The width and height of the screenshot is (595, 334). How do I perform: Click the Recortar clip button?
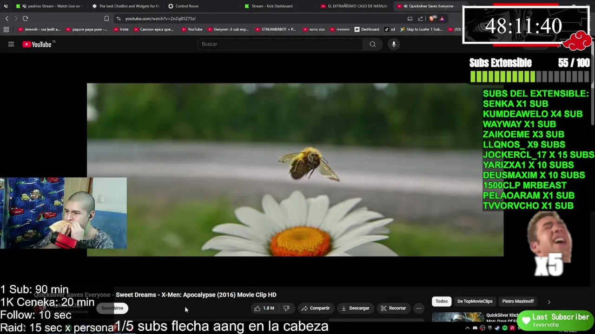point(393,308)
